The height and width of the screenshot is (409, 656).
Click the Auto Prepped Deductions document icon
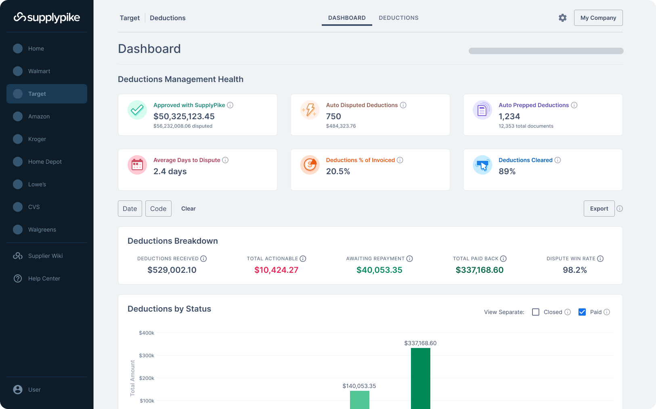482,110
